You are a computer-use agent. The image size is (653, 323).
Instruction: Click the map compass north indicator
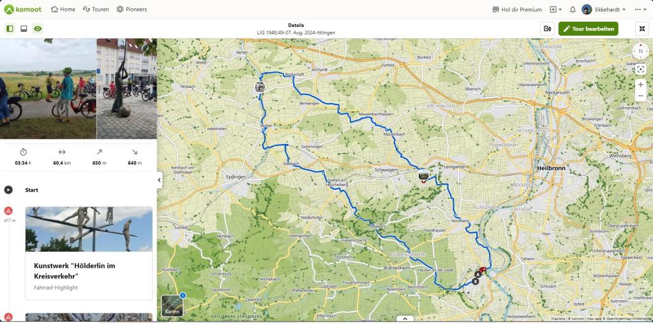(x=640, y=51)
